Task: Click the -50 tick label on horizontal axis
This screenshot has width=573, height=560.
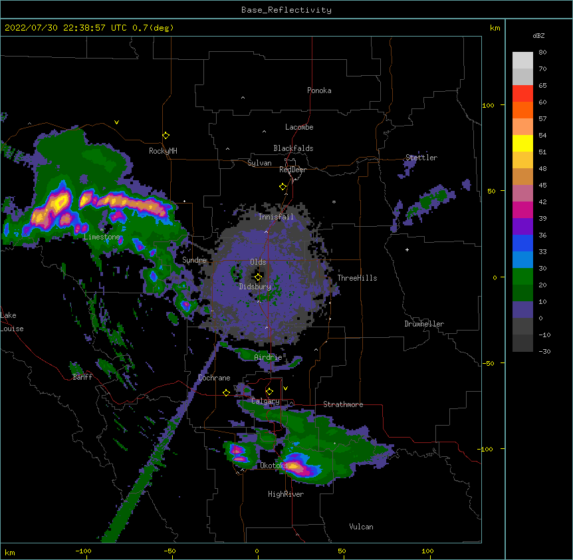Action: pyautogui.click(x=170, y=551)
